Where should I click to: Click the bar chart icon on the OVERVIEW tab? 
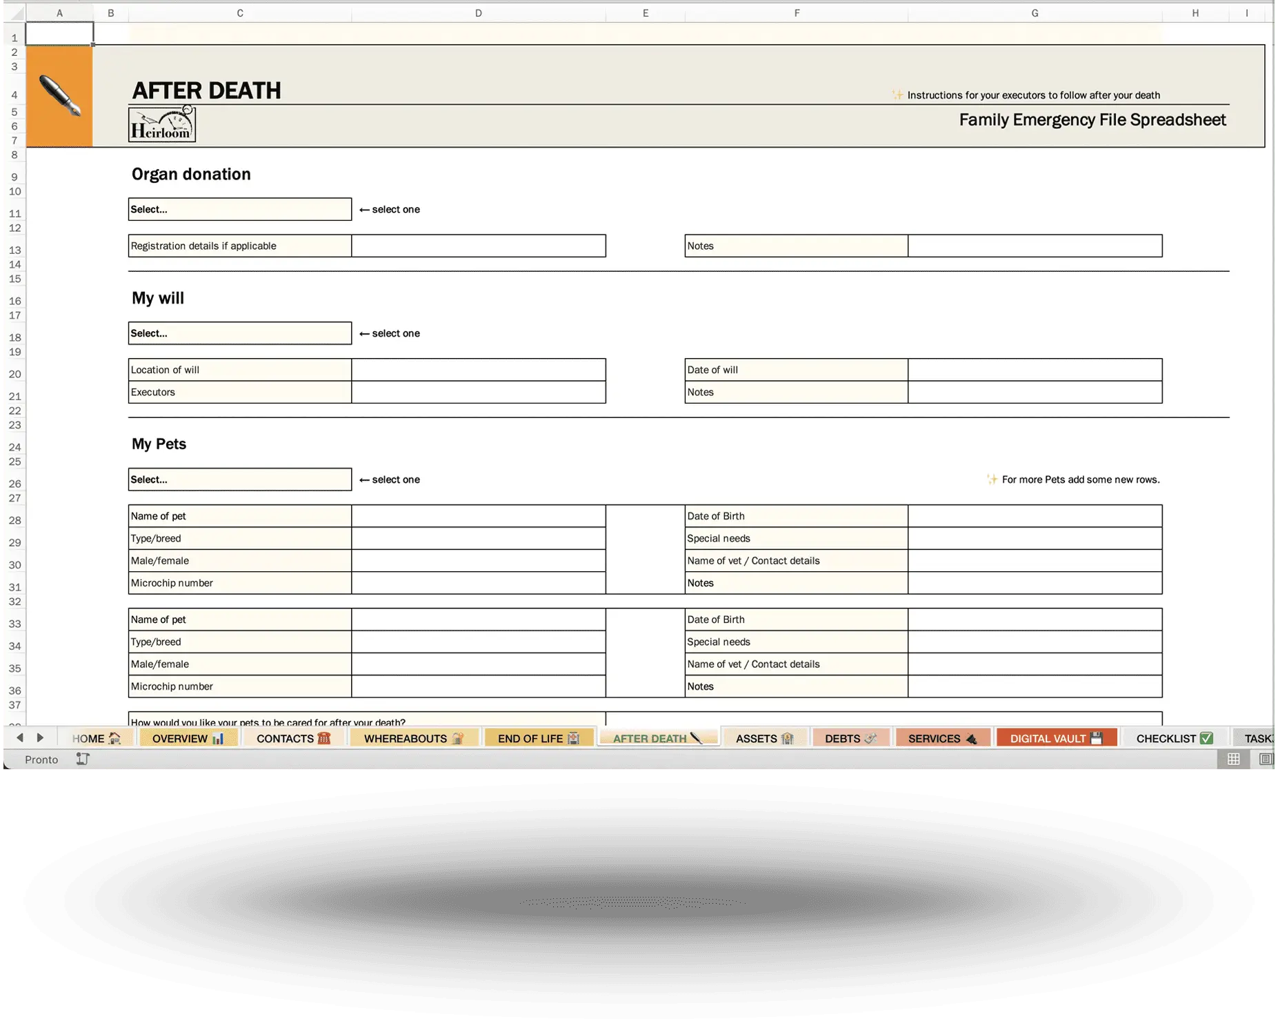click(218, 737)
